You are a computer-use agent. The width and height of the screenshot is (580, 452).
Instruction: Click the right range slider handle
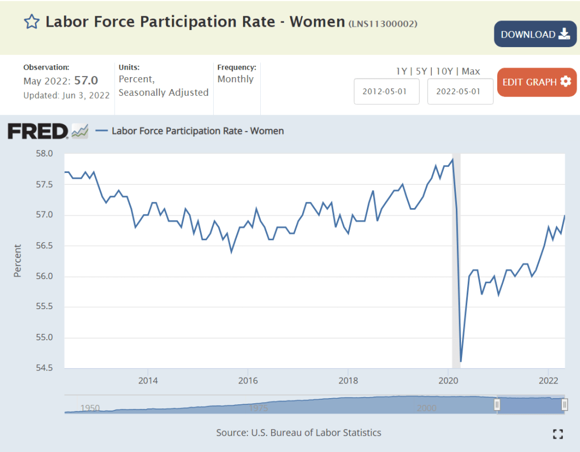[565, 404]
